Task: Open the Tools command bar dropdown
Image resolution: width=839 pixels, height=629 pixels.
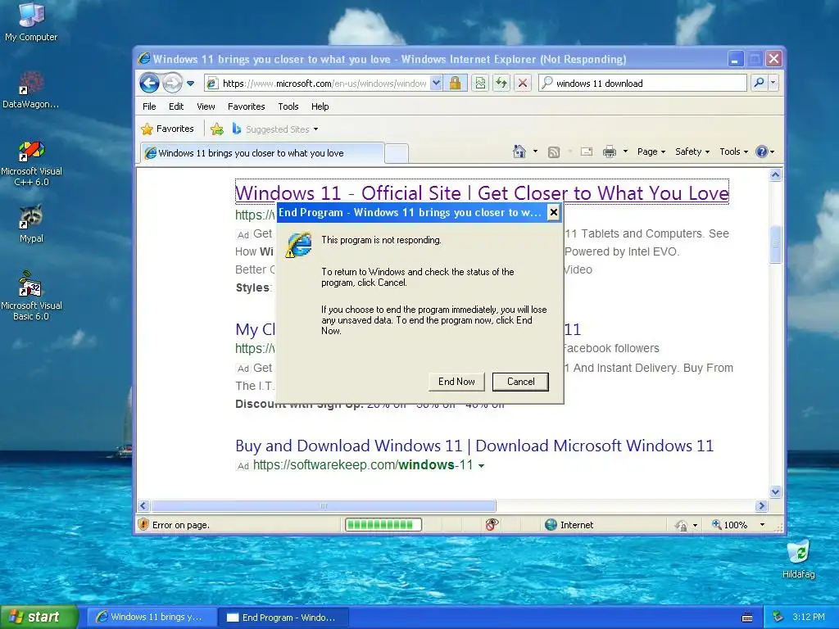Action: point(733,152)
